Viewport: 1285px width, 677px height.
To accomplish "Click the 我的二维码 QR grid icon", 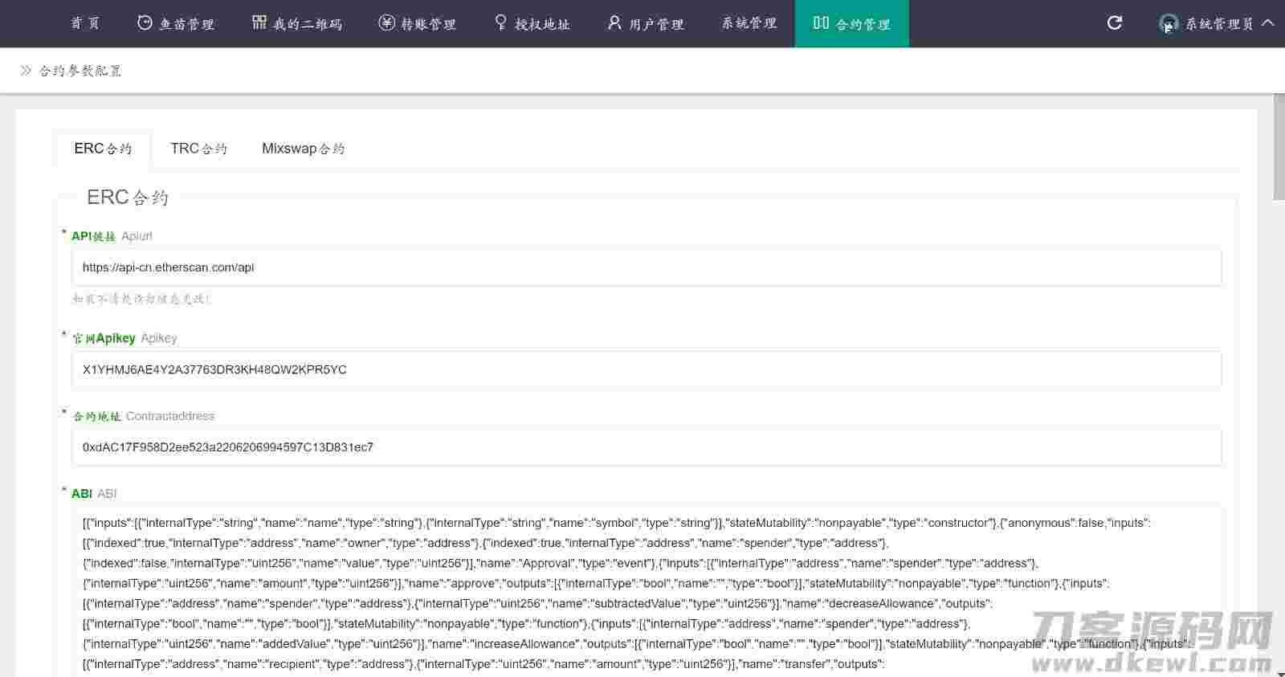I will 259,23.
